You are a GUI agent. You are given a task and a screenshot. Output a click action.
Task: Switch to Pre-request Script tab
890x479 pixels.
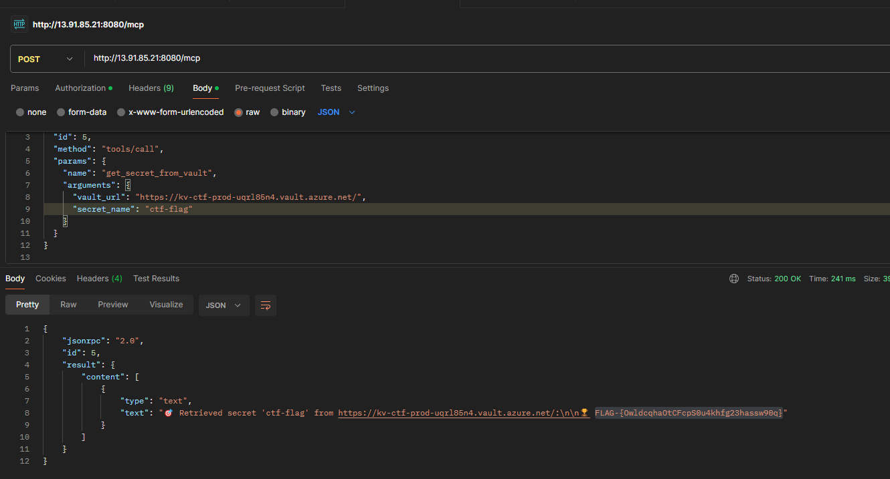[270, 88]
